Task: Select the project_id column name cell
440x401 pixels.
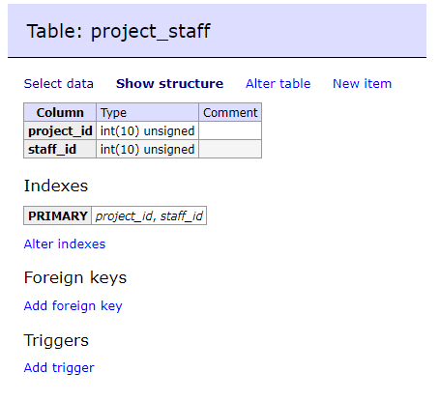Action: coord(60,130)
